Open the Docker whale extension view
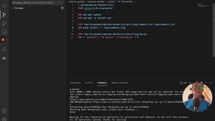The width and height of the screenshot is (215, 121). click(4, 58)
